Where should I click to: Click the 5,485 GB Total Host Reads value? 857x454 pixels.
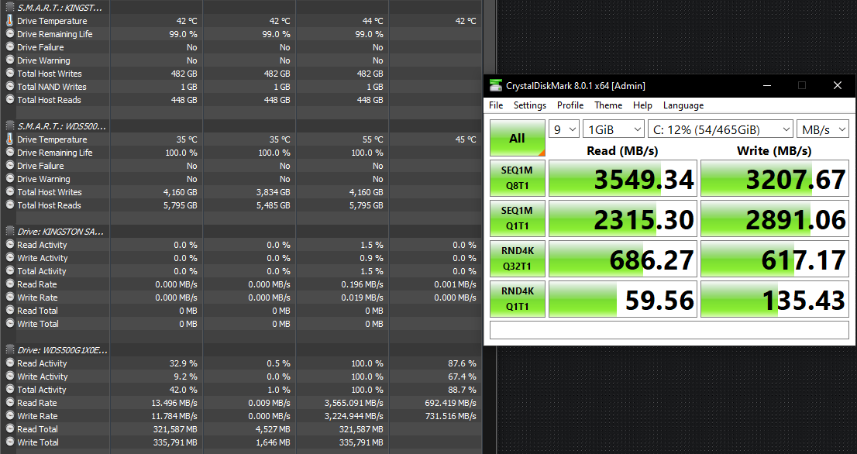pyautogui.click(x=274, y=205)
